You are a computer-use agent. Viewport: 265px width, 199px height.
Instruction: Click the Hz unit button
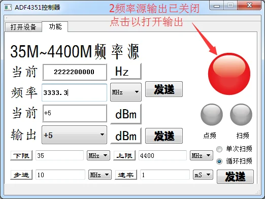point(126,72)
